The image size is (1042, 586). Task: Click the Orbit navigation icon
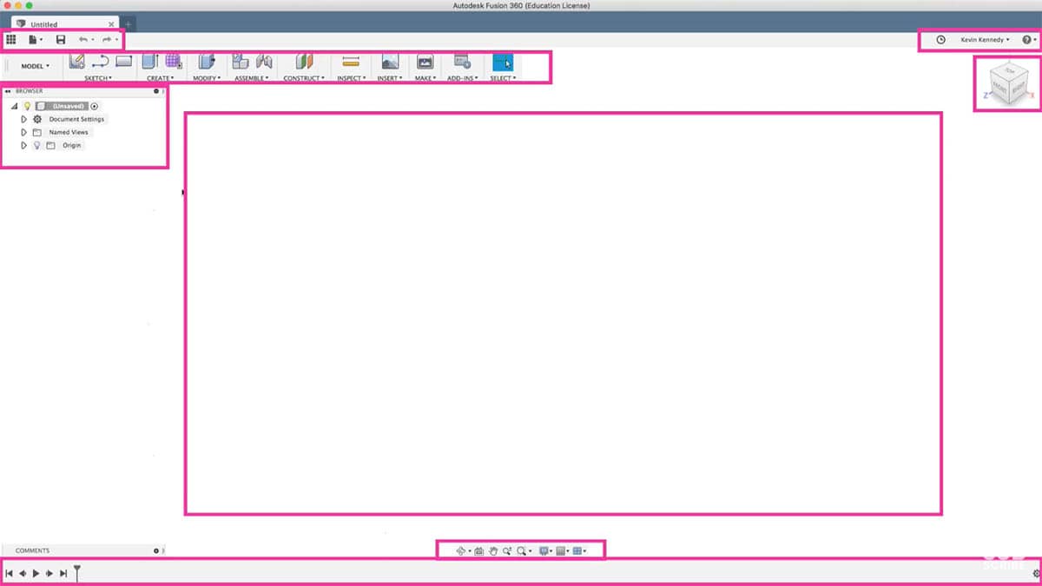pos(461,550)
